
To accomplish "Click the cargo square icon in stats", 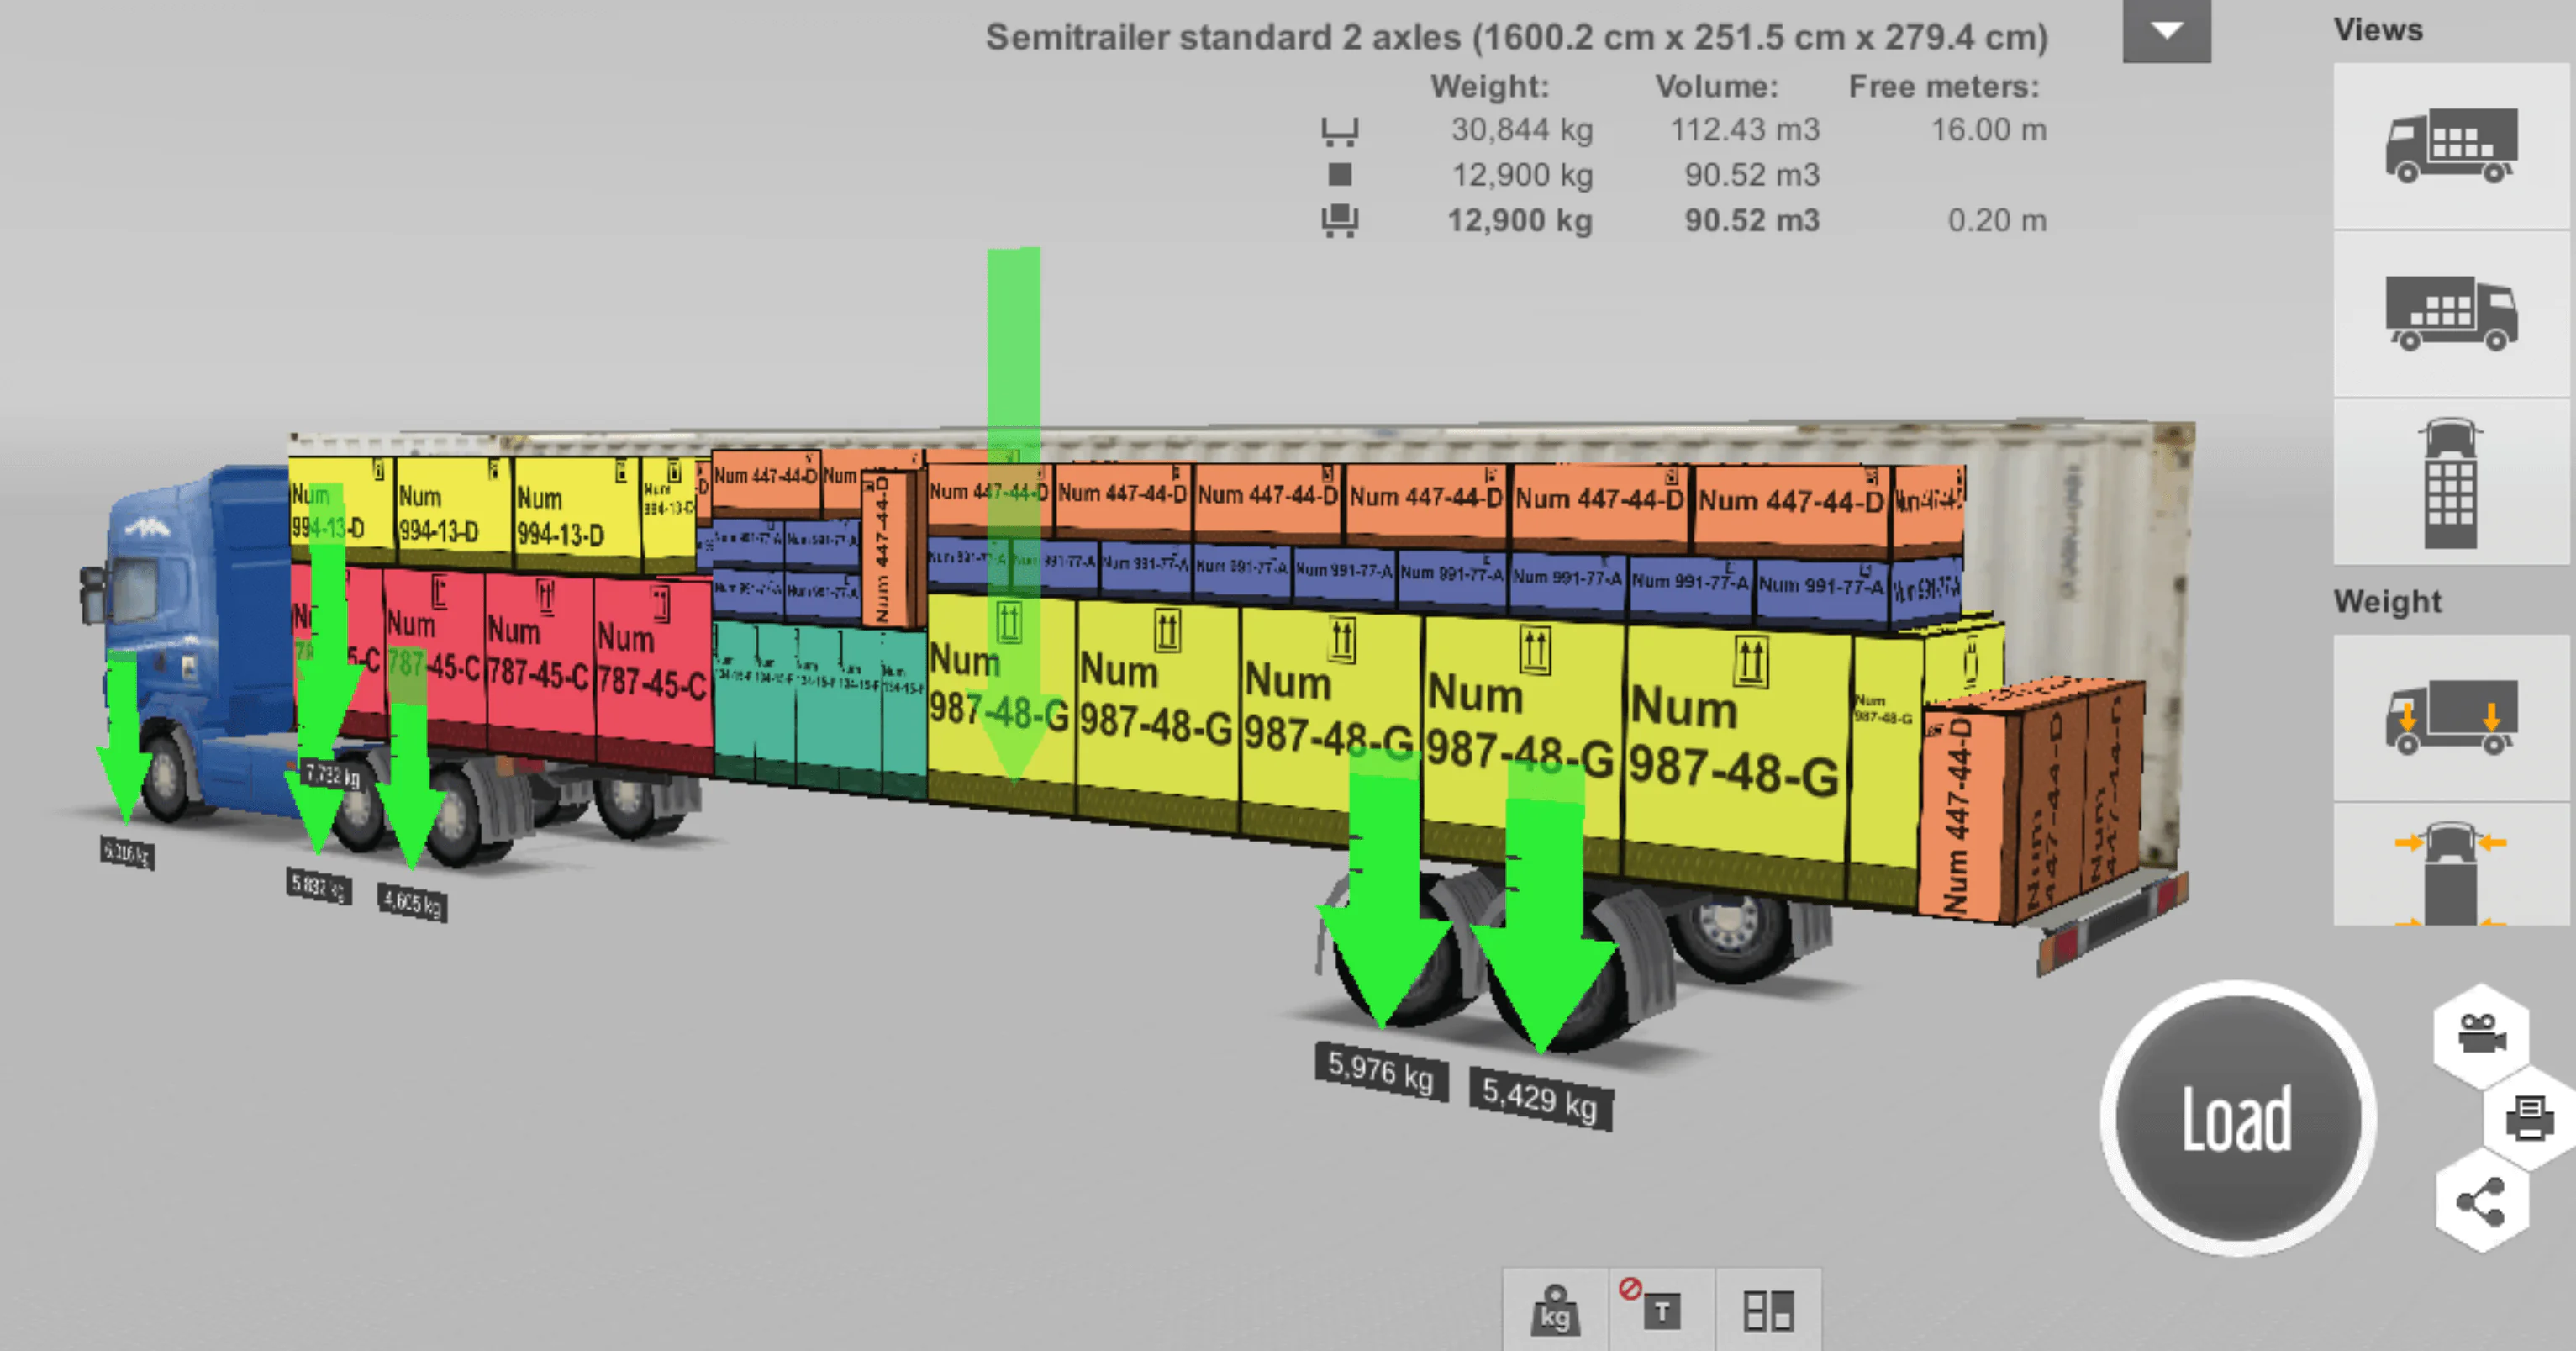I will click(x=1340, y=175).
